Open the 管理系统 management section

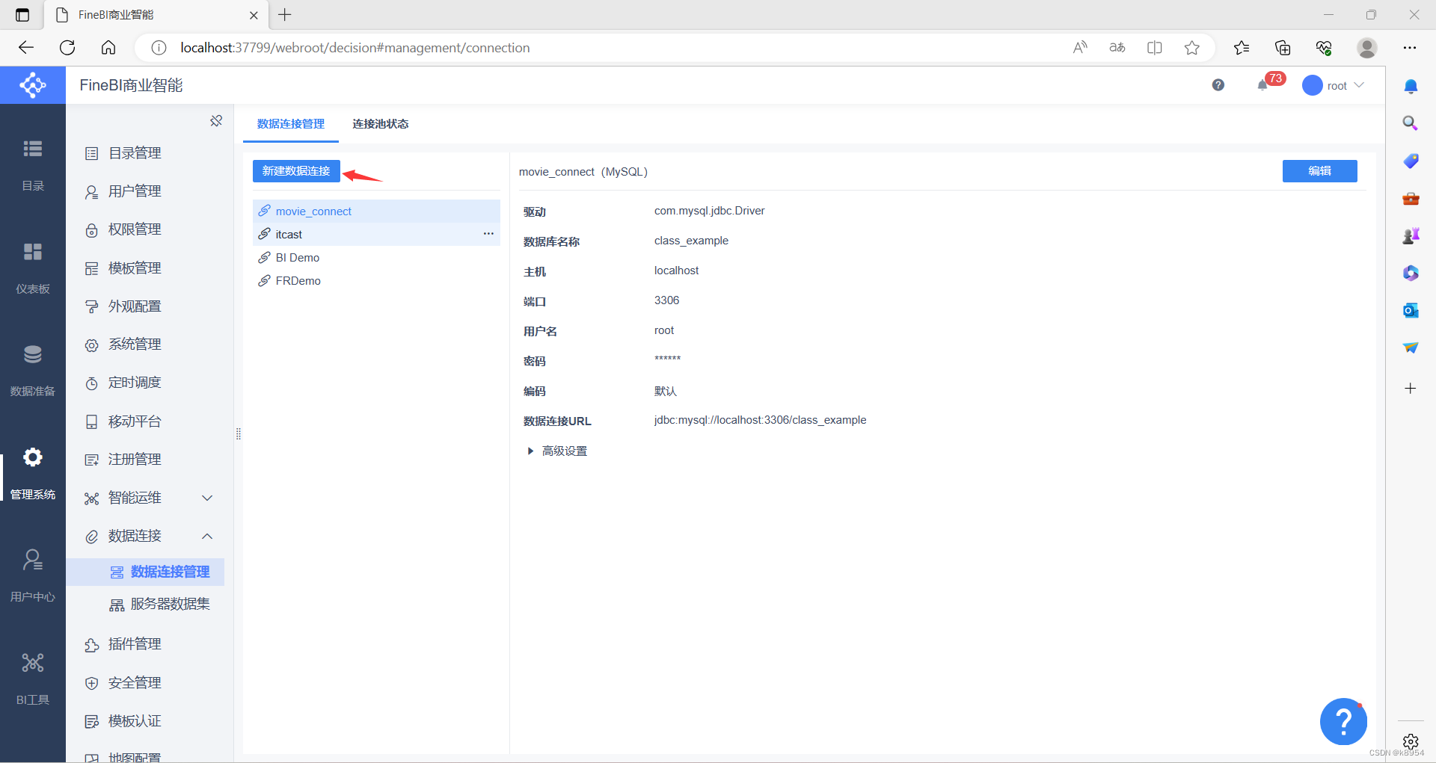click(x=33, y=473)
